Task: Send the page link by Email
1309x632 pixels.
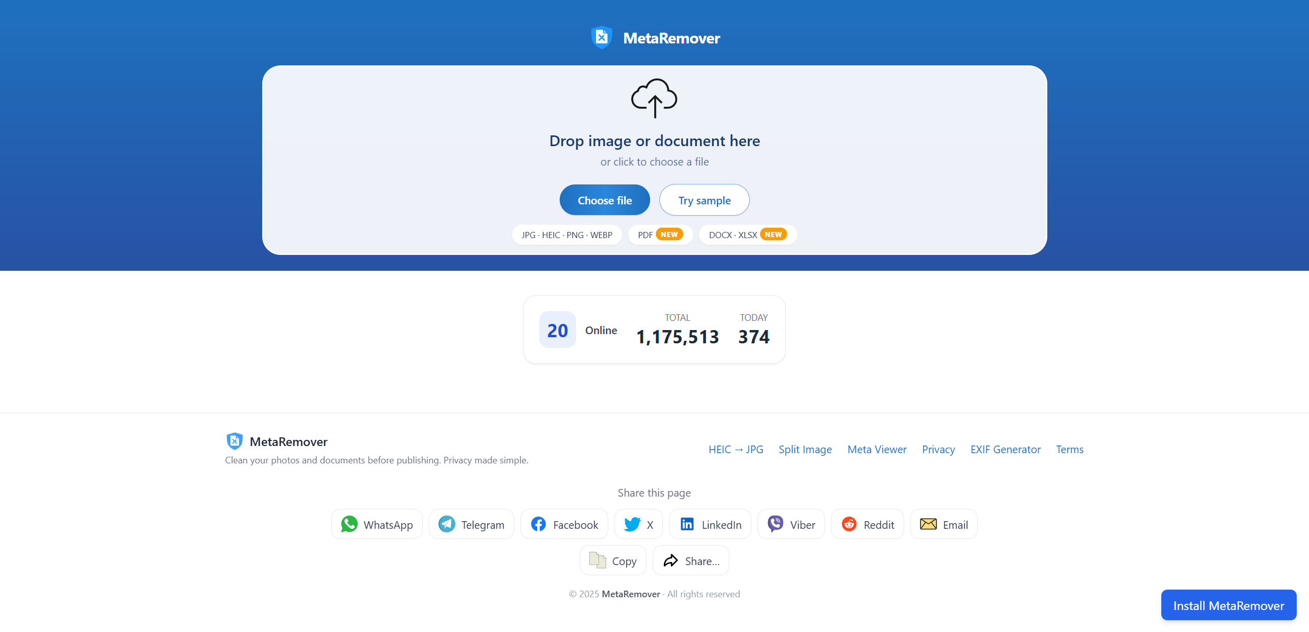Action: click(944, 524)
